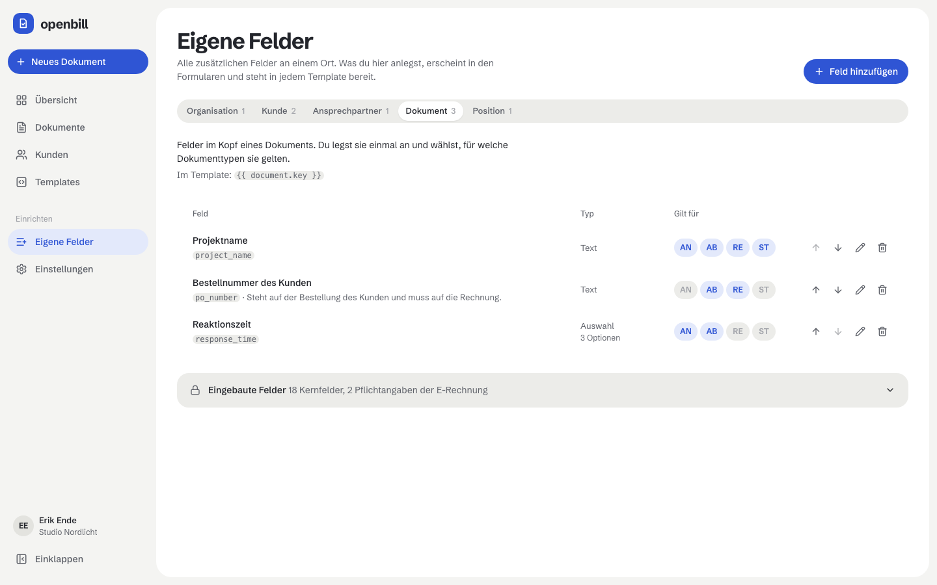The width and height of the screenshot is (937, 585).
Task: Move Bestellnummer des Kunden field down
Action: click(x=838, y=290)
